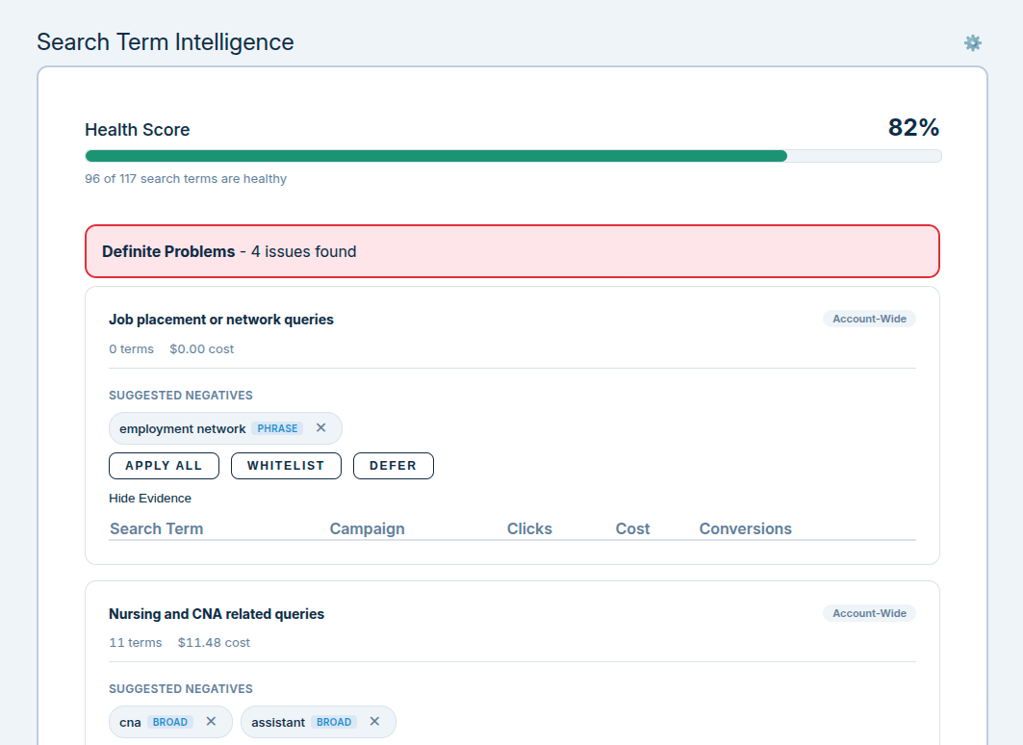Click the Apply All button
Screen dimensions: 1023x745
tap(164, 466)
